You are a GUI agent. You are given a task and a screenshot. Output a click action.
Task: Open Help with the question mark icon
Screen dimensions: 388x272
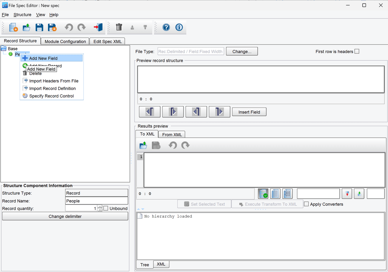166,27
